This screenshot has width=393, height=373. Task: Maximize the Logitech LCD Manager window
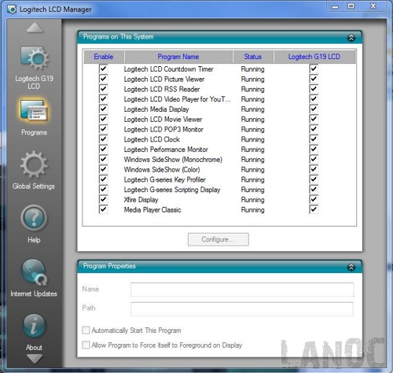tap(351, 6)
